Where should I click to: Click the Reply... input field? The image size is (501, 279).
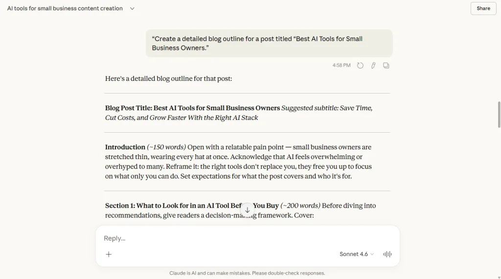tap(248, 238)
